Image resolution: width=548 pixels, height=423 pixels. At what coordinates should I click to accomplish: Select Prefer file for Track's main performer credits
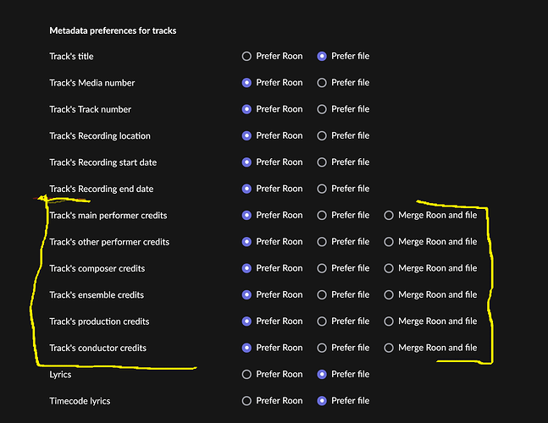coord(322,215)
